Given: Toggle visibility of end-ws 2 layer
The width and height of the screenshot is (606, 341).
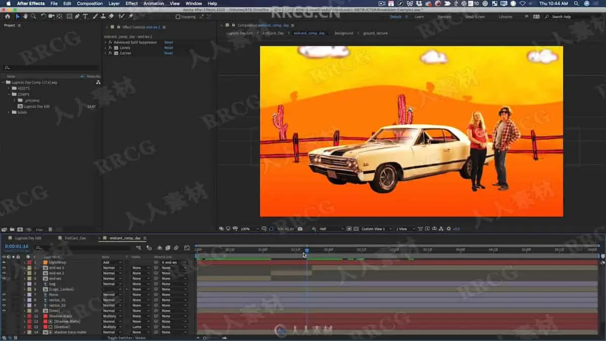Looking at the screenshot, I should (x=4, y=273).
